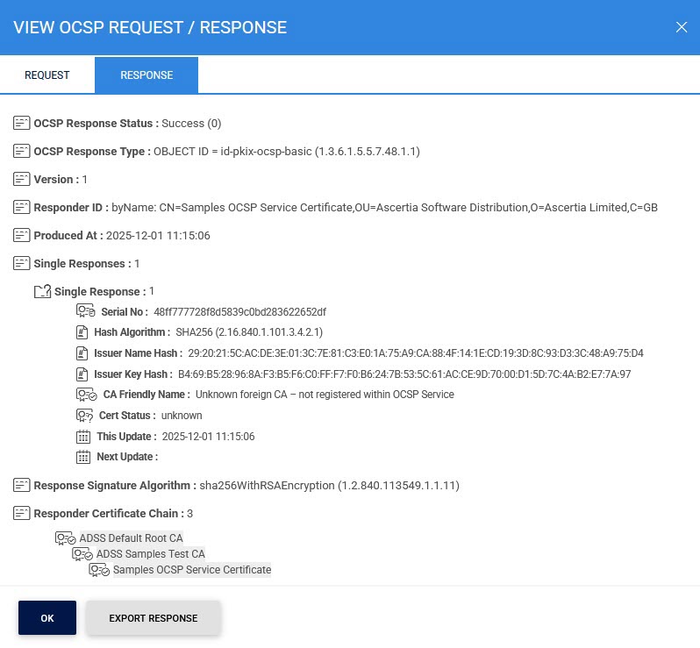The height and width of the screenshot is (648, 700).
Task: Select the Response tab
Action: [x=146, y=75]
